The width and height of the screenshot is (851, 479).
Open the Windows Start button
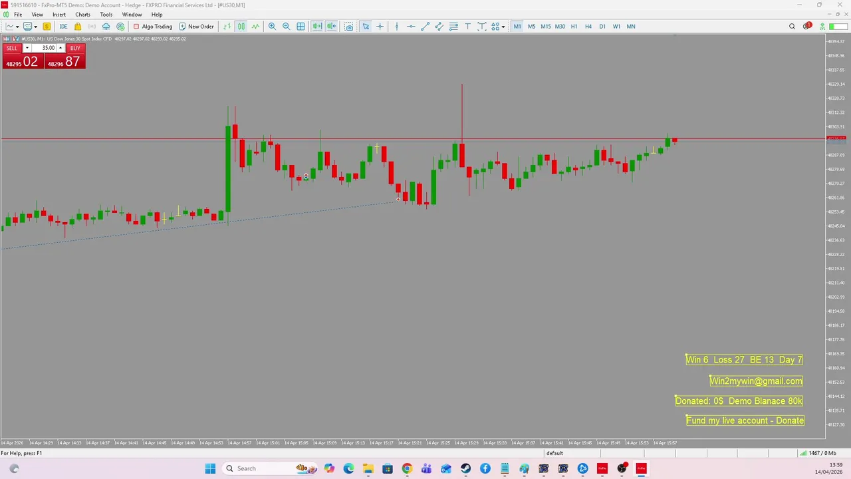click(x=210, y=468)
